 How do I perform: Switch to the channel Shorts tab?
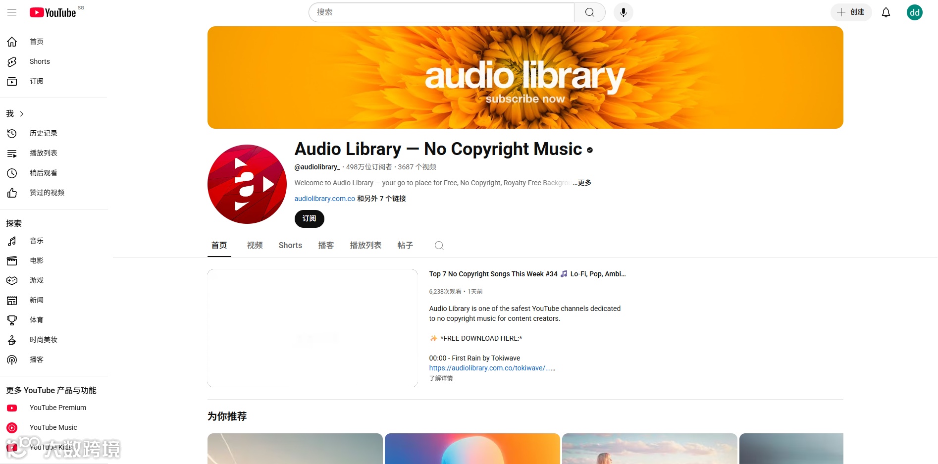[290, 245]
